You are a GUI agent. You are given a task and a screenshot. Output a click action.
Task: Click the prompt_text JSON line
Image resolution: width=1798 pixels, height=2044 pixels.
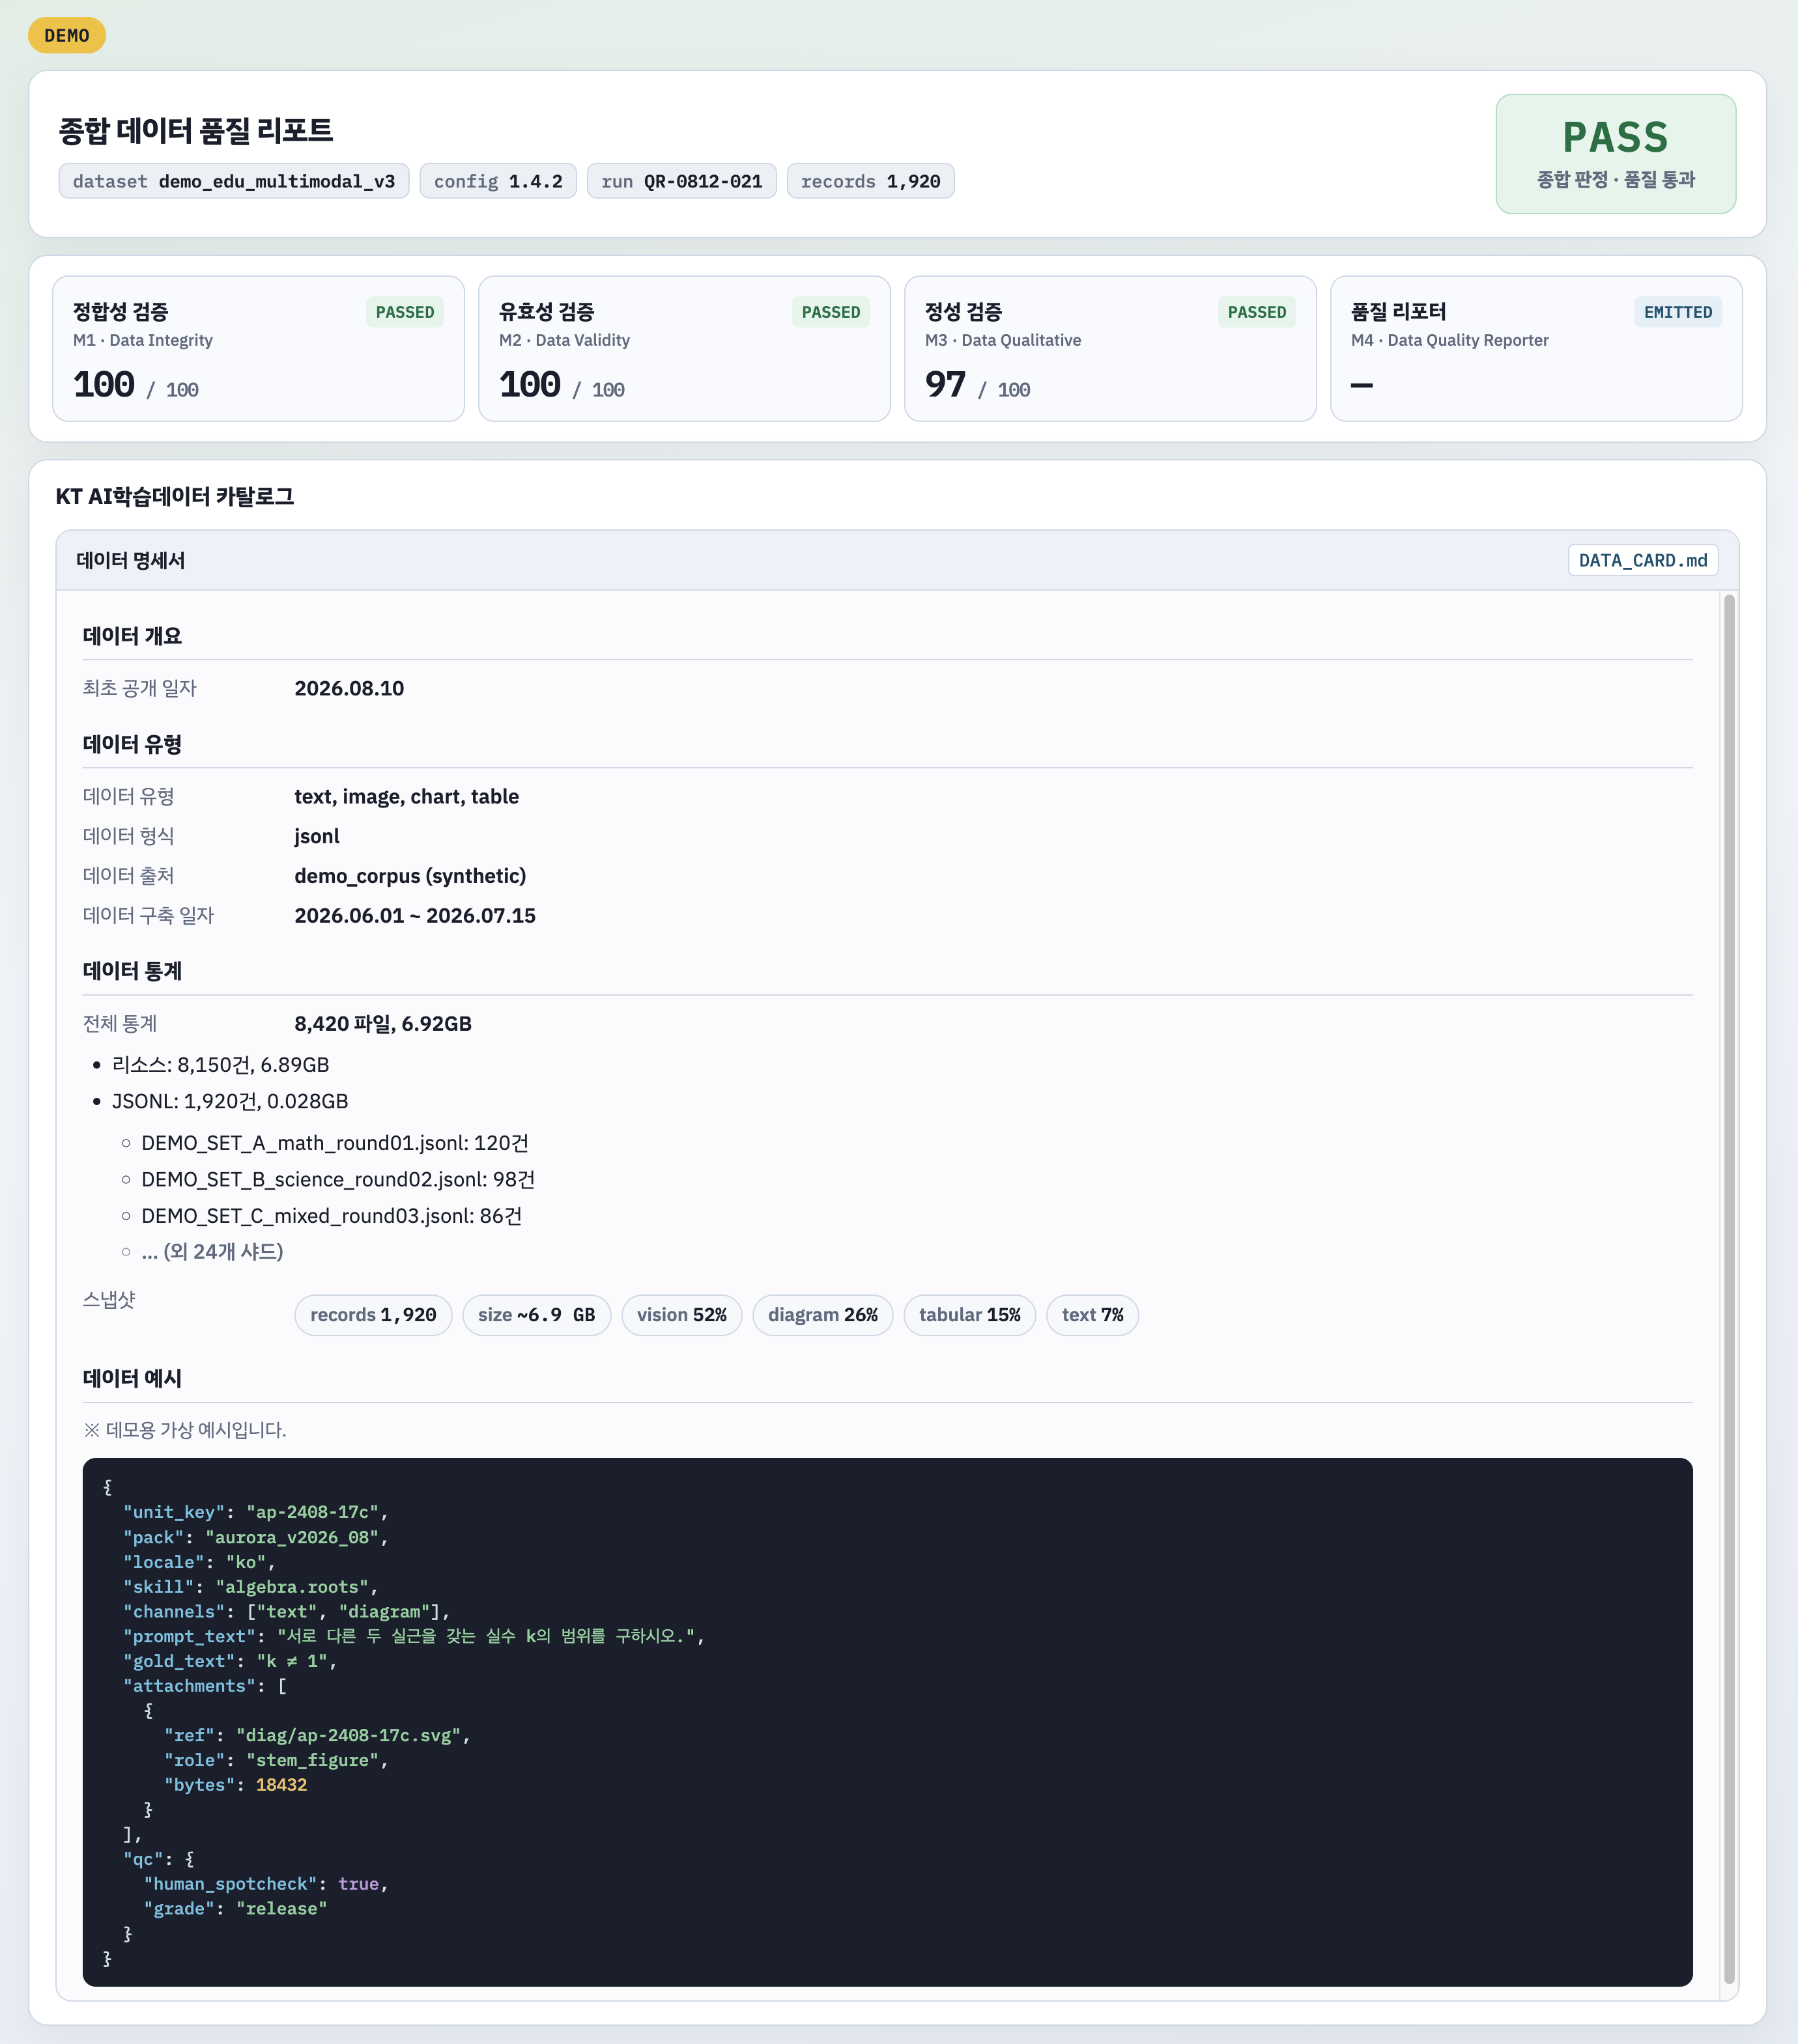[x=413, y=1636]
